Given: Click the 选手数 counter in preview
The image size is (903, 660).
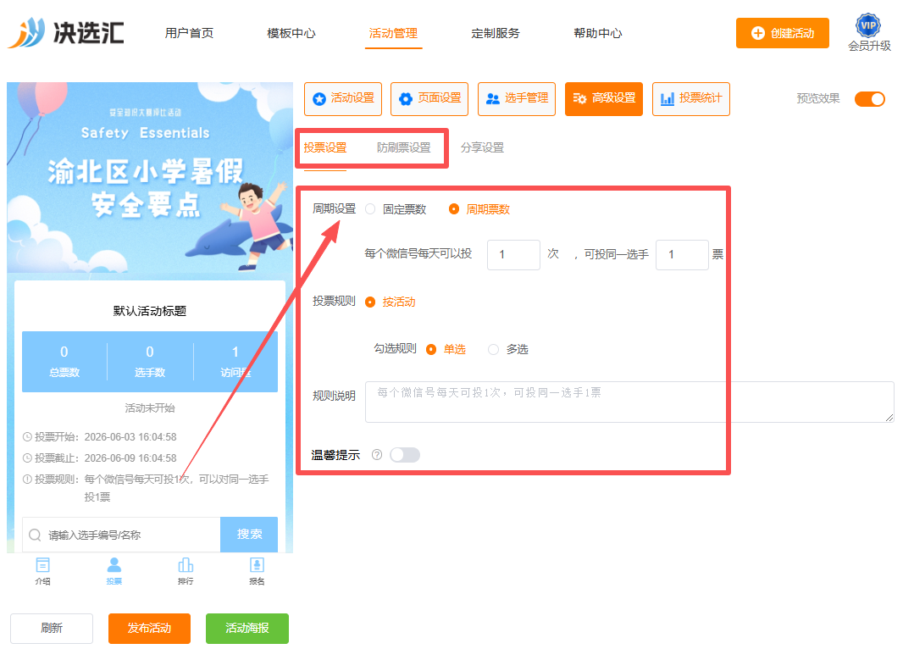Looking at the screenshot, I should [150, 362].
